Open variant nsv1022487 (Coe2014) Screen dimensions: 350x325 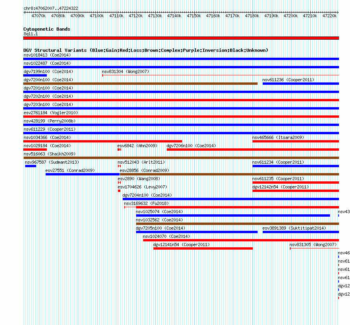click(x=47, y=63)
